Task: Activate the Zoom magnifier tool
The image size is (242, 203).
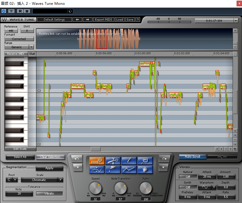Action: [x=145, y=161]
